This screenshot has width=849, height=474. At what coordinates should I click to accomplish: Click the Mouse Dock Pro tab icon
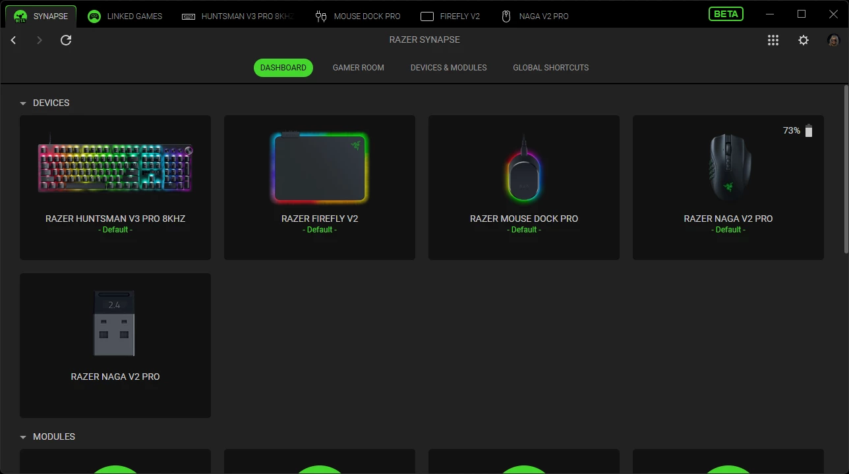coord(321,16)
